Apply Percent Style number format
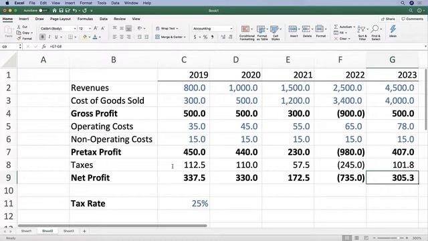This screenshot has width=428, height=241. click(205, 37)
